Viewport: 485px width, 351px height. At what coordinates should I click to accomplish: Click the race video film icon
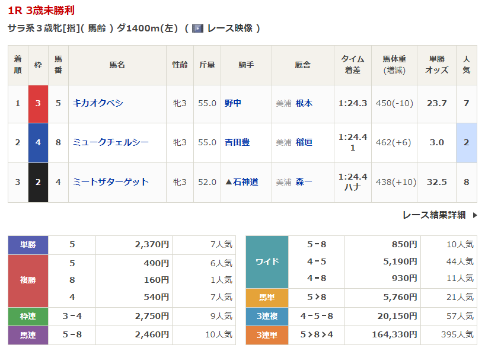click(x=198, y=28)
